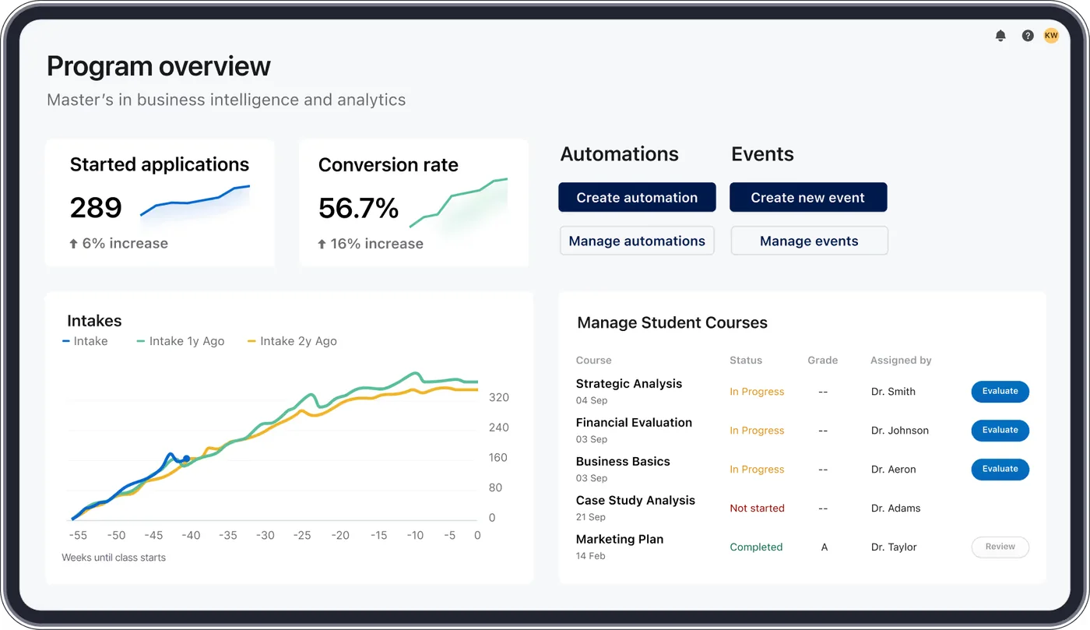Click the Started applications sparkline chart
1090x630 pixels.
pos(195,202)
